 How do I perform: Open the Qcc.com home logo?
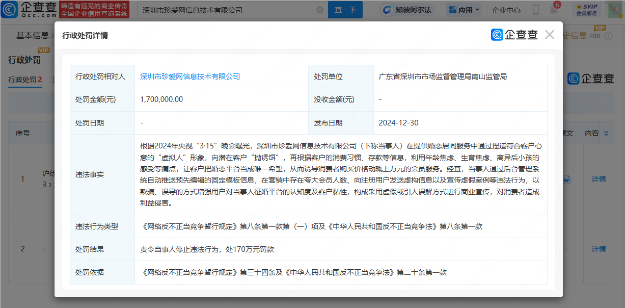[x=29, y=10]
